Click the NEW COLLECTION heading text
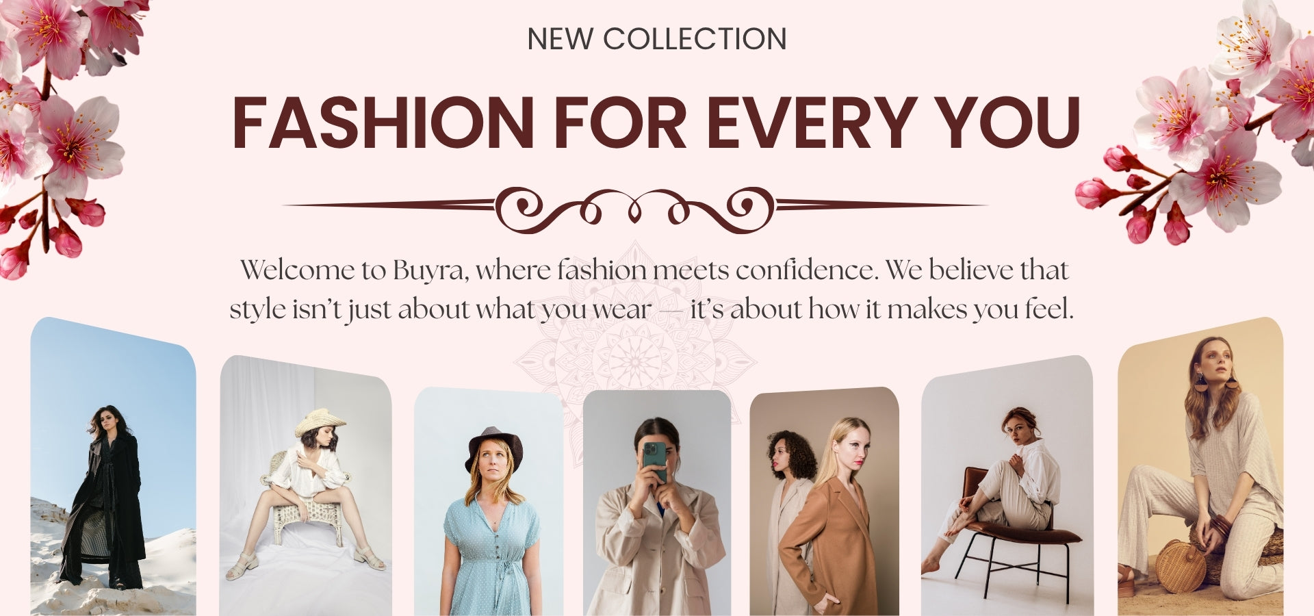 (657, 39)
